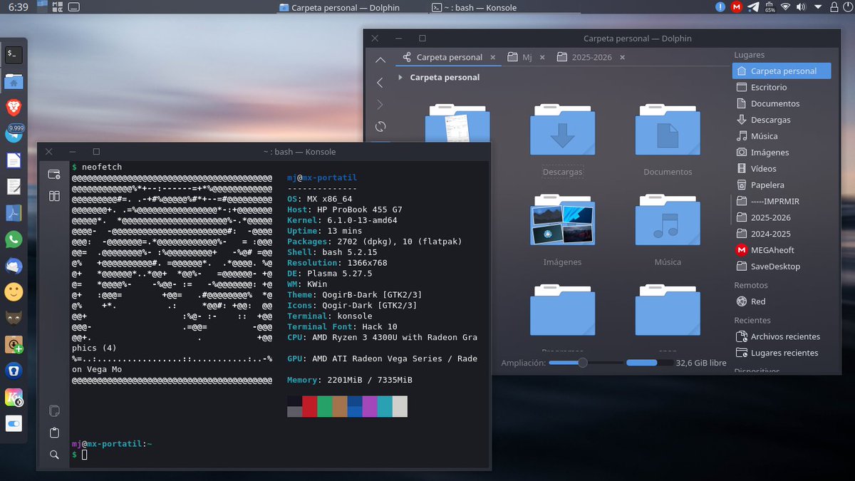Open a new tab in Konsole sidebar
This screenshot has width=855, height=481.
point(54,174)
